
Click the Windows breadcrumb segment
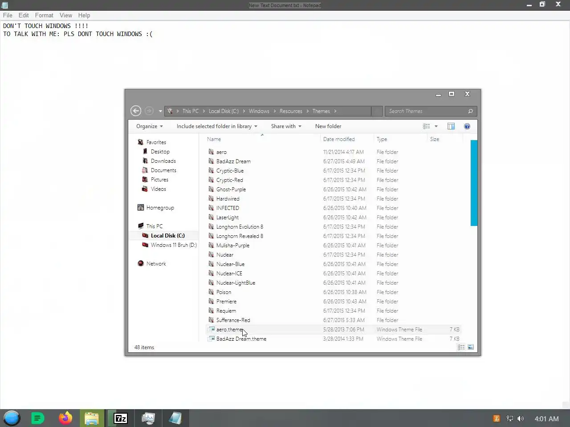259,111
